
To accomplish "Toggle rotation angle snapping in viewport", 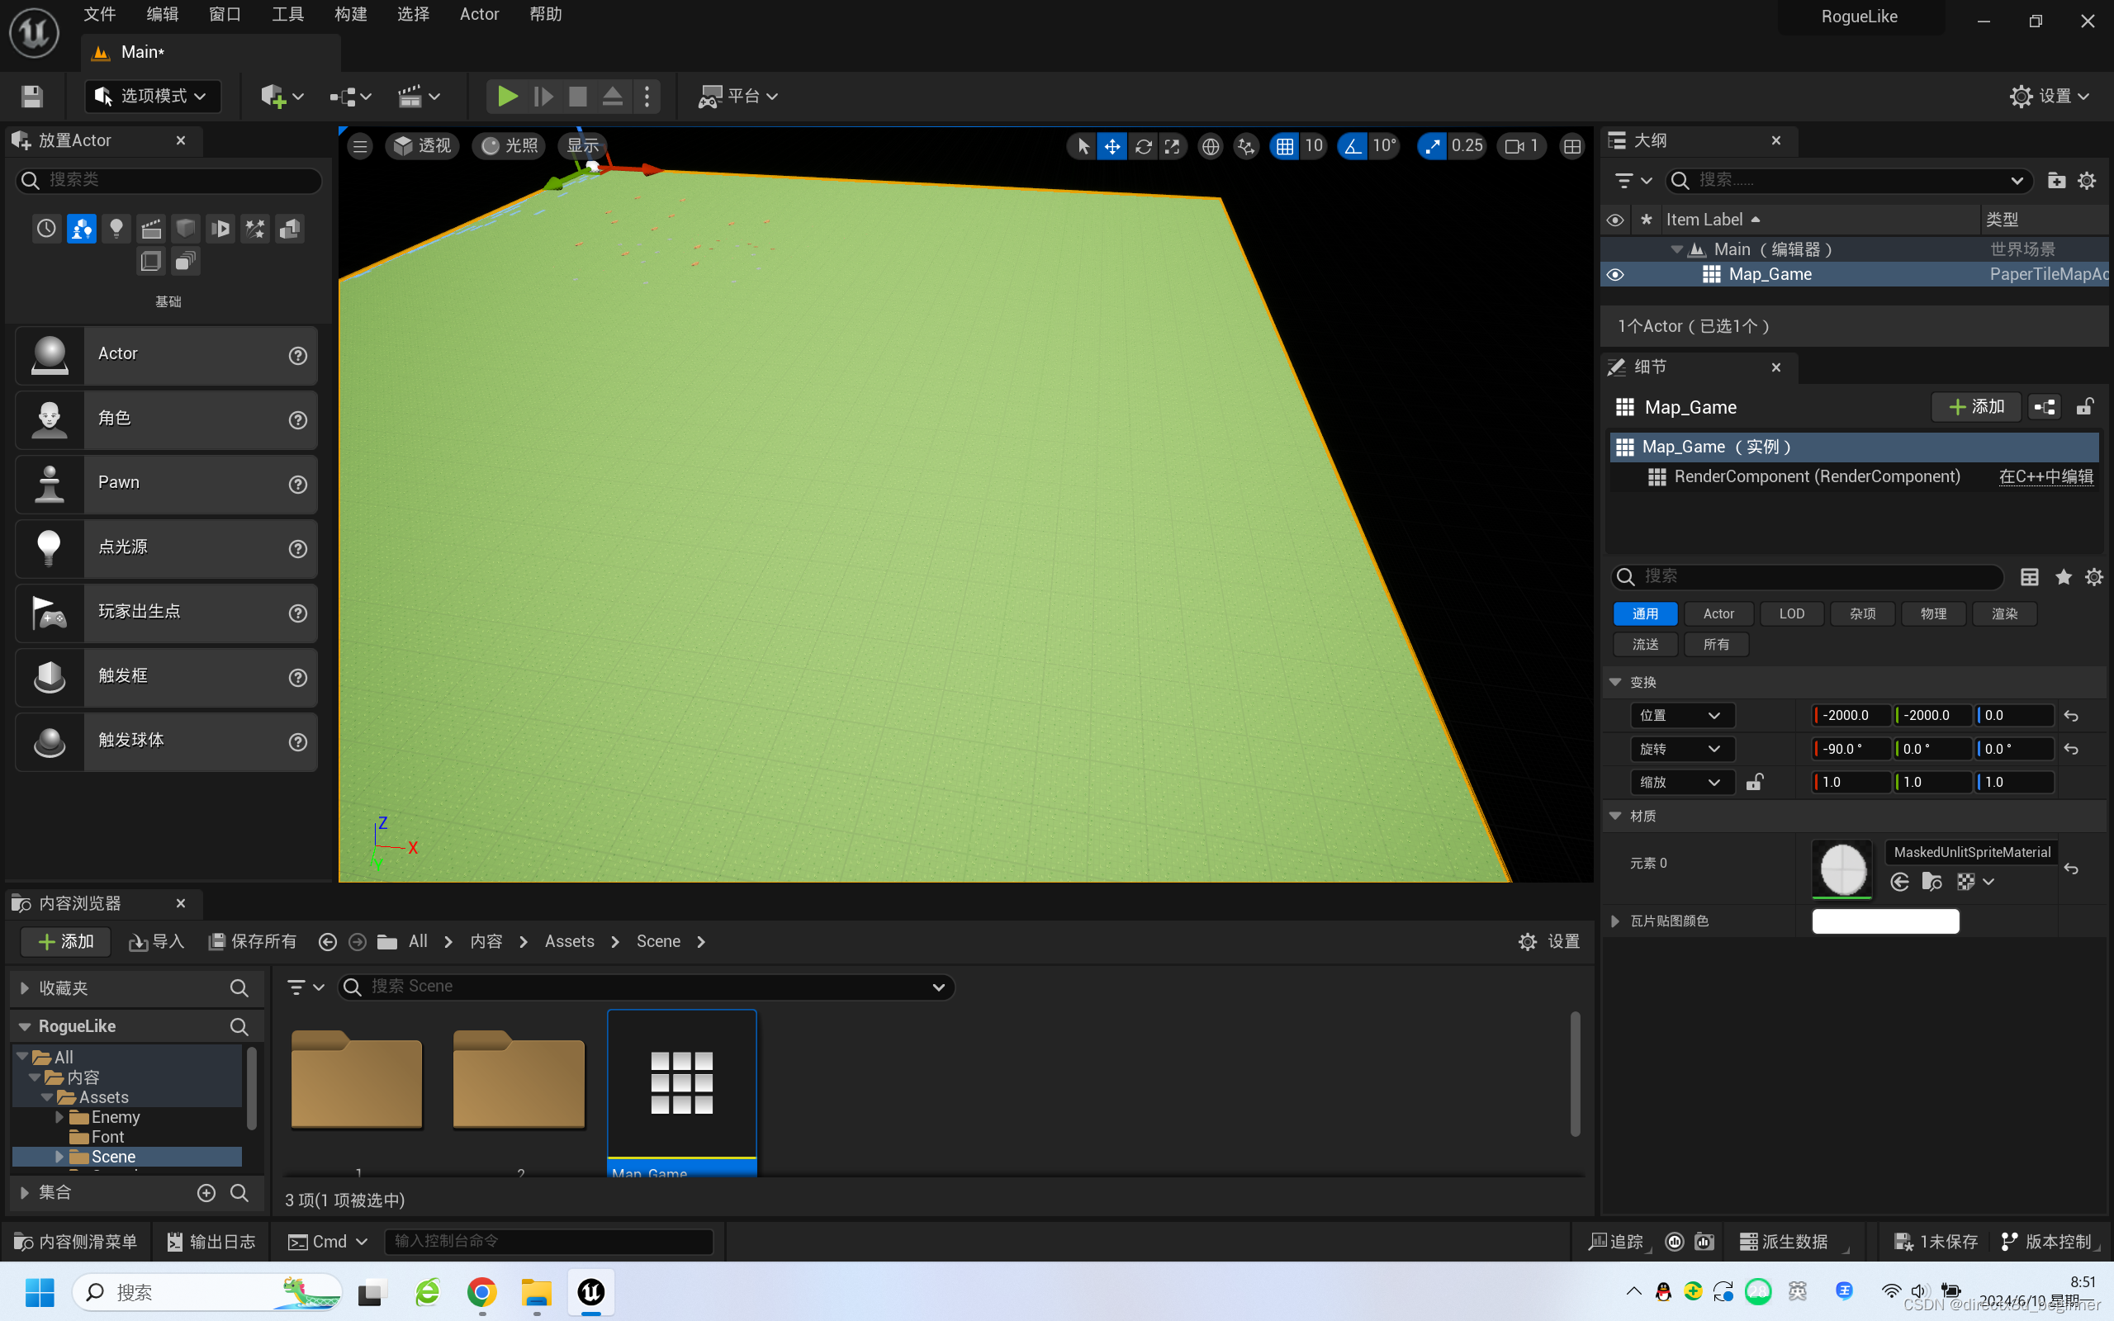I will [x=1353, y=146].
